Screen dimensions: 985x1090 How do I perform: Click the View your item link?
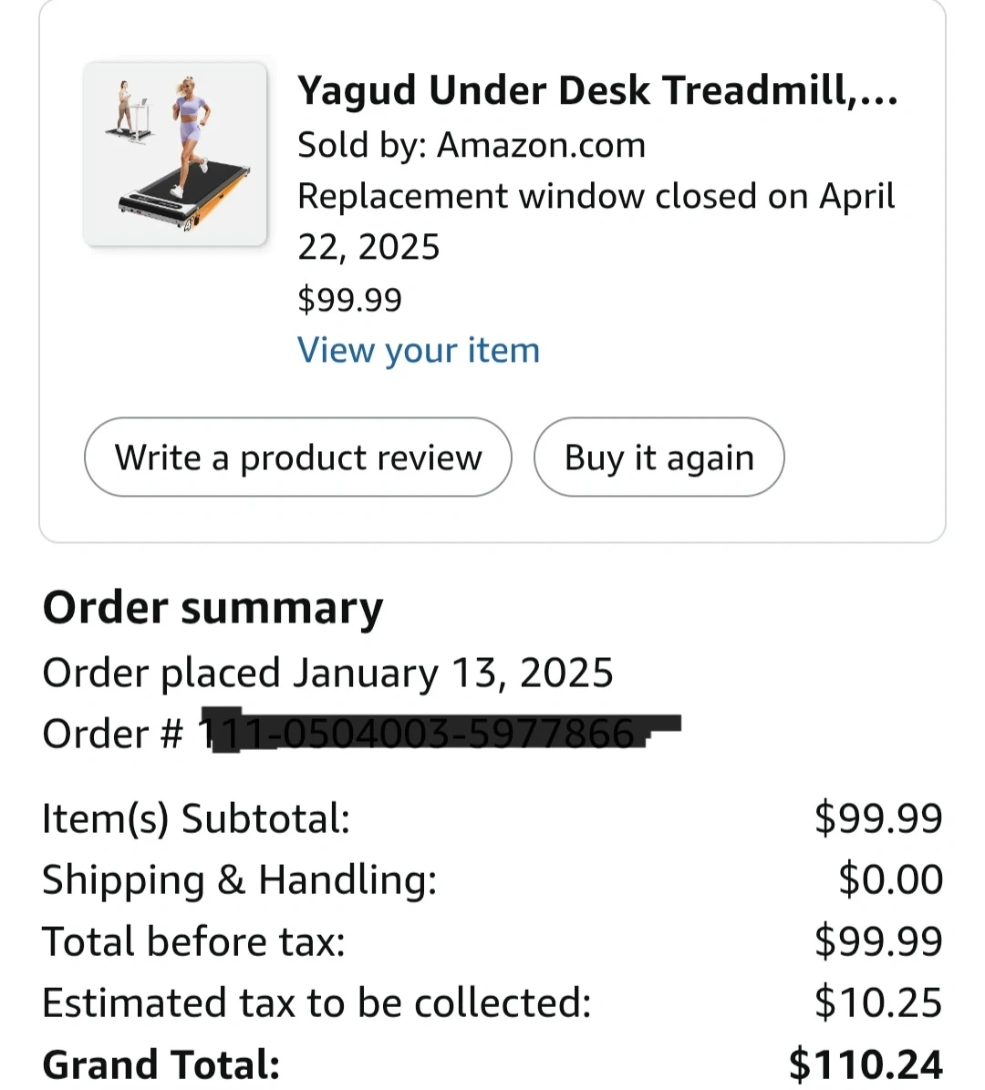(419, 351)
